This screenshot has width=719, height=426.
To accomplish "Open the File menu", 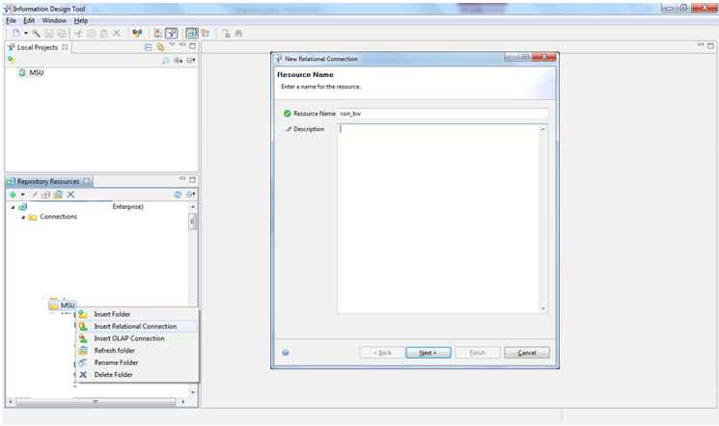I will coord(11,20).
